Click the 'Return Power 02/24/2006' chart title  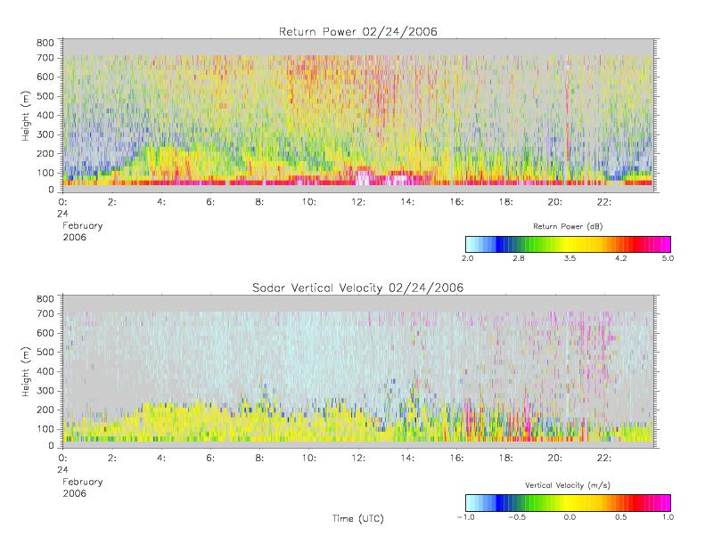click(x=358, y=31)
